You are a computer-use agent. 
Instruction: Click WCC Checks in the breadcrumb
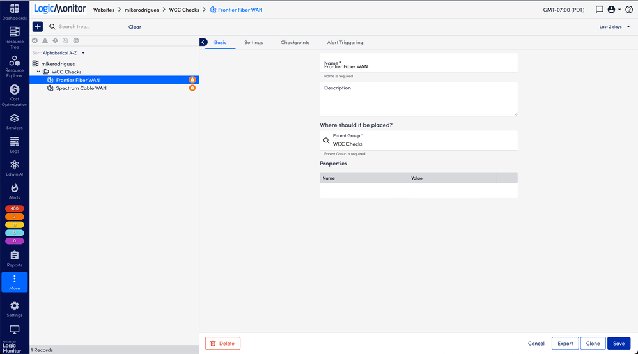click(184, 10)
